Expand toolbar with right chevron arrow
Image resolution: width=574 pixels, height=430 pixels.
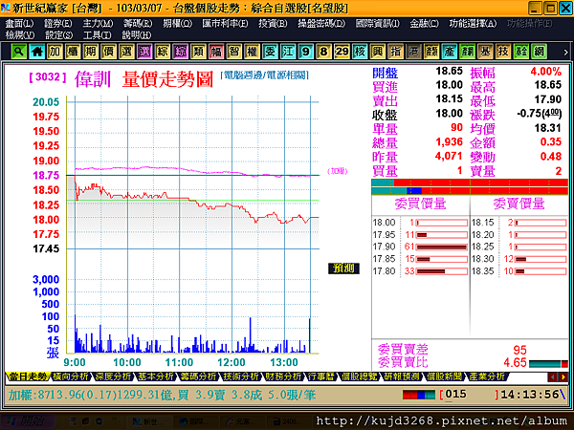(x=565, y=52)
